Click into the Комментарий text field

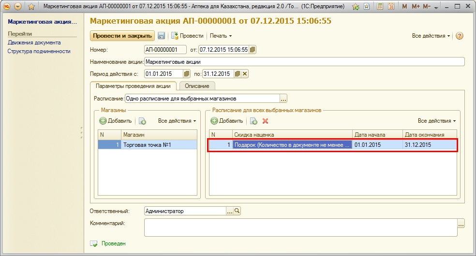tap(300, 228)
